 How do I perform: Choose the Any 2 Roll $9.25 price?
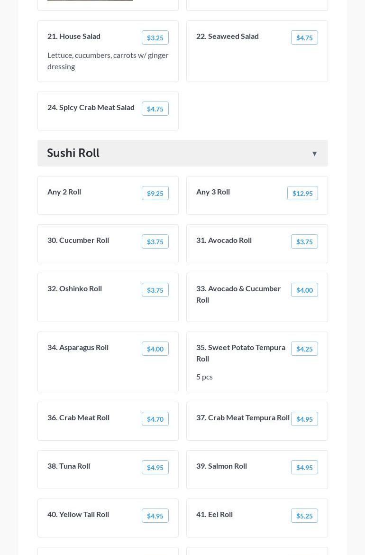155,194
